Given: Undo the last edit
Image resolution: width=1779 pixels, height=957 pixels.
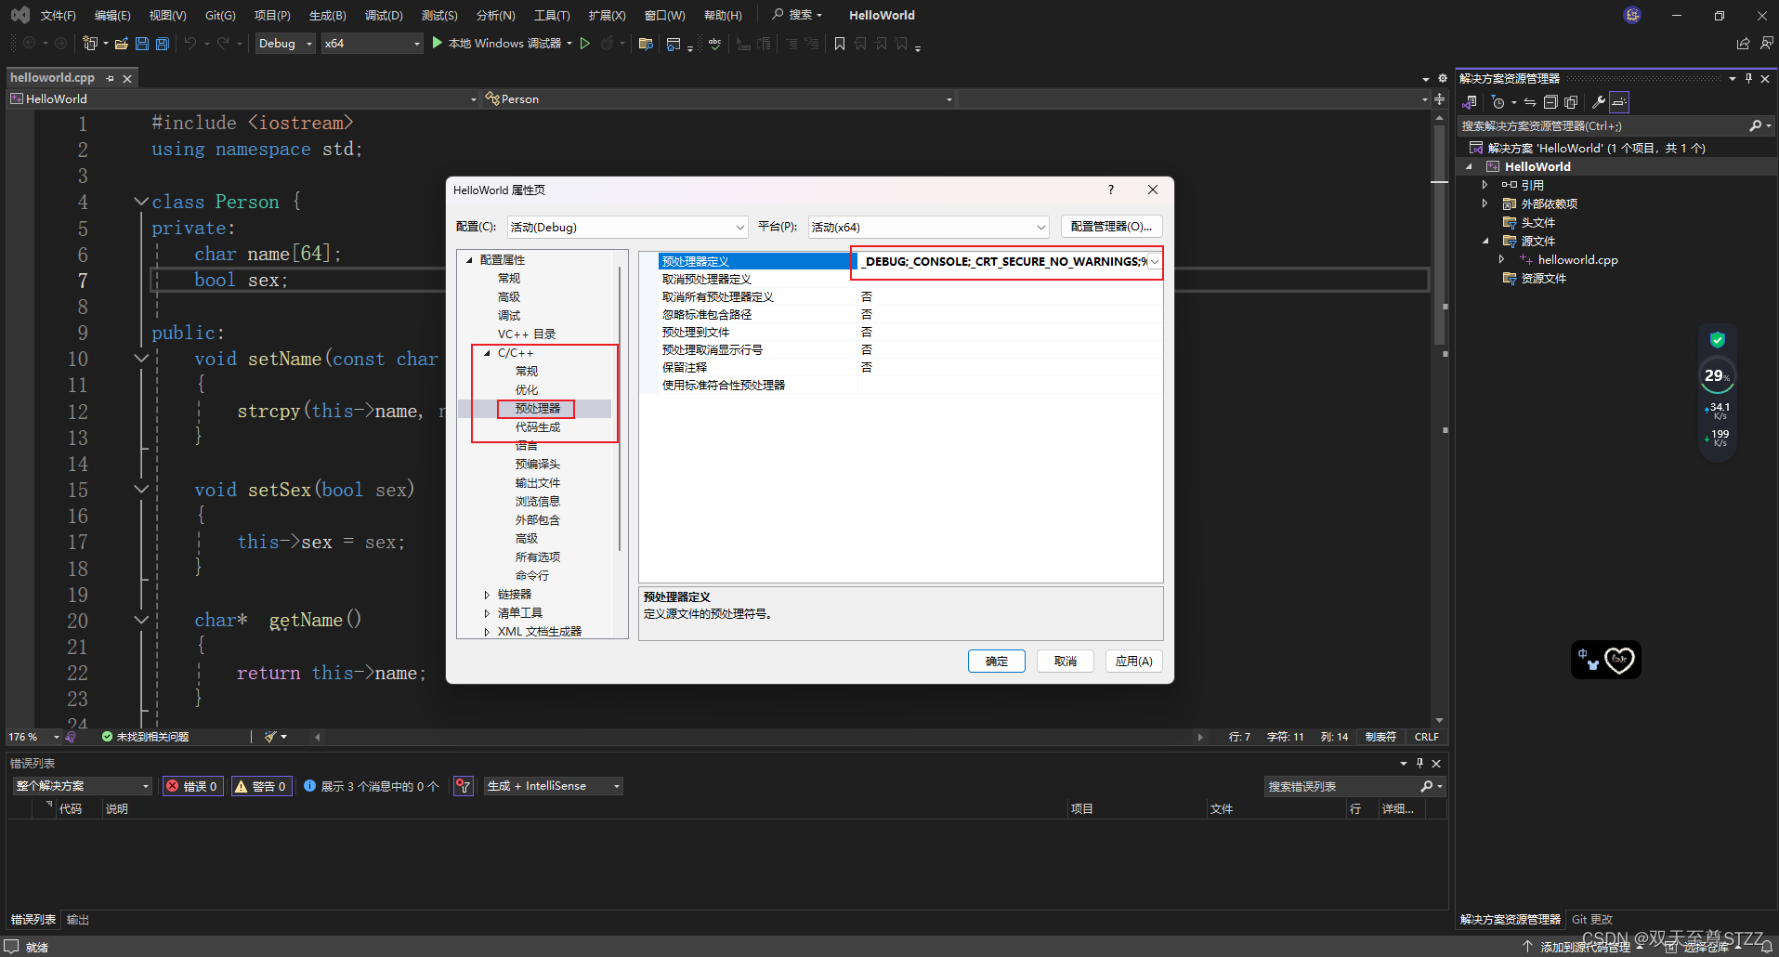Looking at the screenshot, I should pyautogui.click(x=192, y=43).
